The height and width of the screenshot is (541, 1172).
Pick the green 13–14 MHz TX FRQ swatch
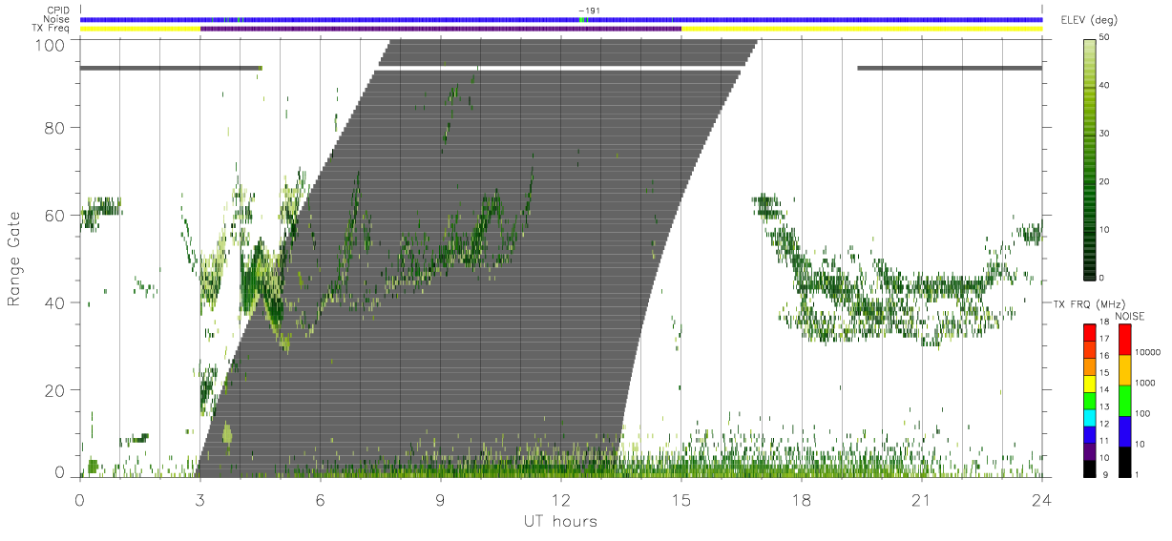(x=1089, y=399)
